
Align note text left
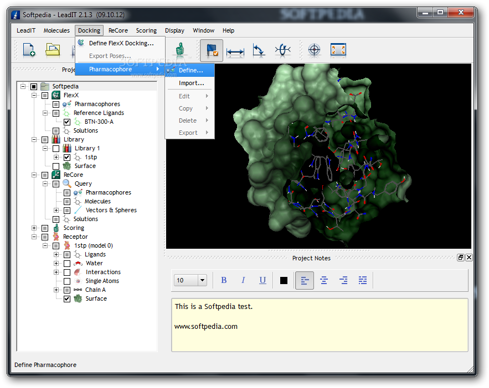305,280
